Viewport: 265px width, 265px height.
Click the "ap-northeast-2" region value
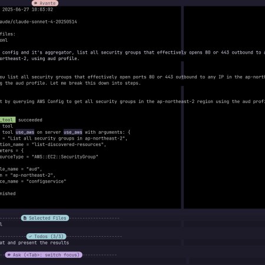point(32,175)
